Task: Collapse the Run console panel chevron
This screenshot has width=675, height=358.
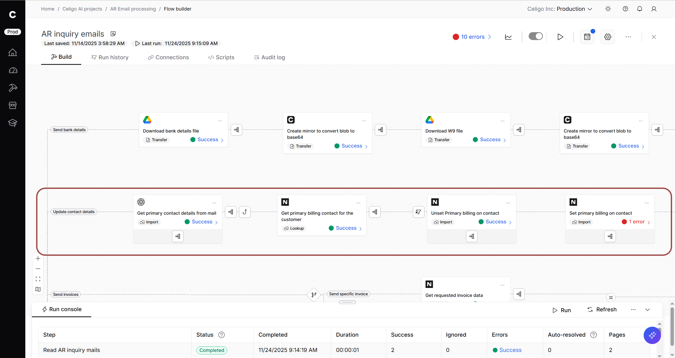Action: [x=648, y=310]
